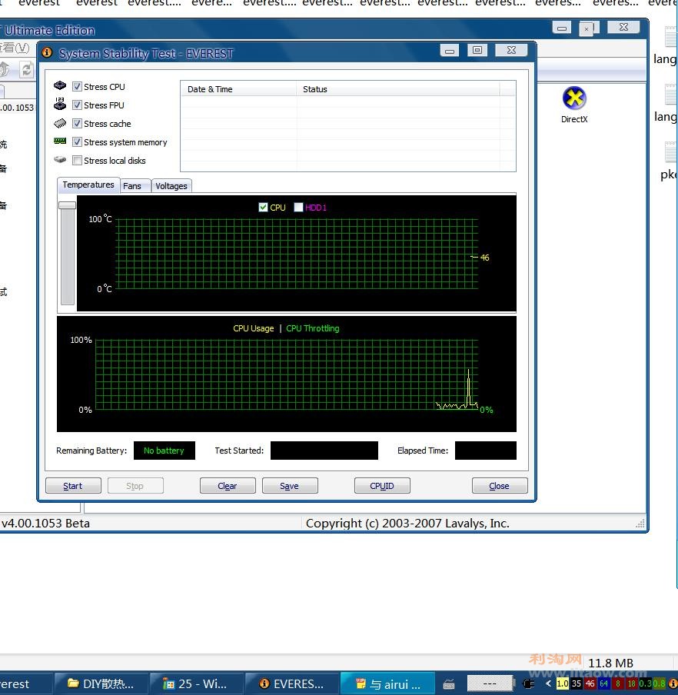678x695 pixels.
Task: Click the cache chip icon beside Stress cache
Action: 60,123
